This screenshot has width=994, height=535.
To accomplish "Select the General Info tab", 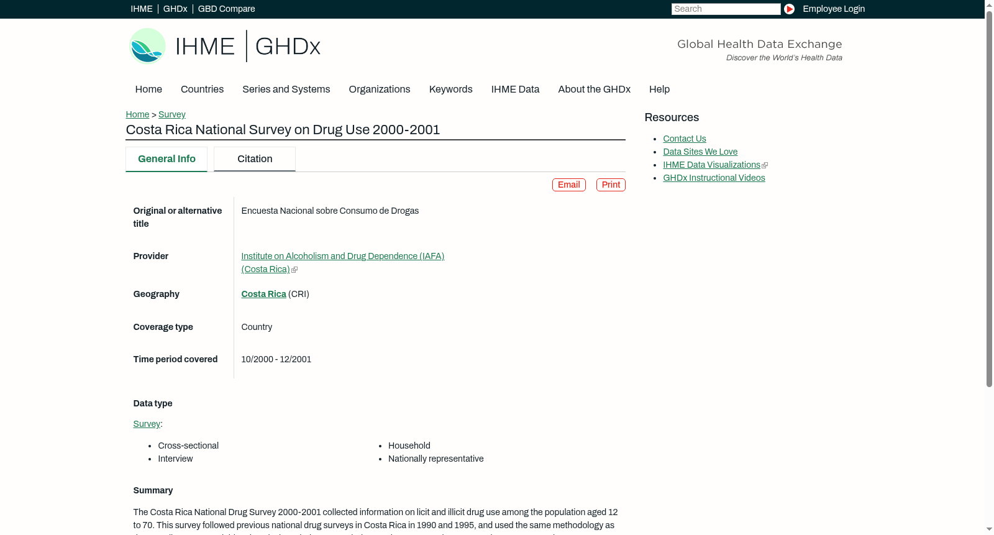I will tap(166, 159).
